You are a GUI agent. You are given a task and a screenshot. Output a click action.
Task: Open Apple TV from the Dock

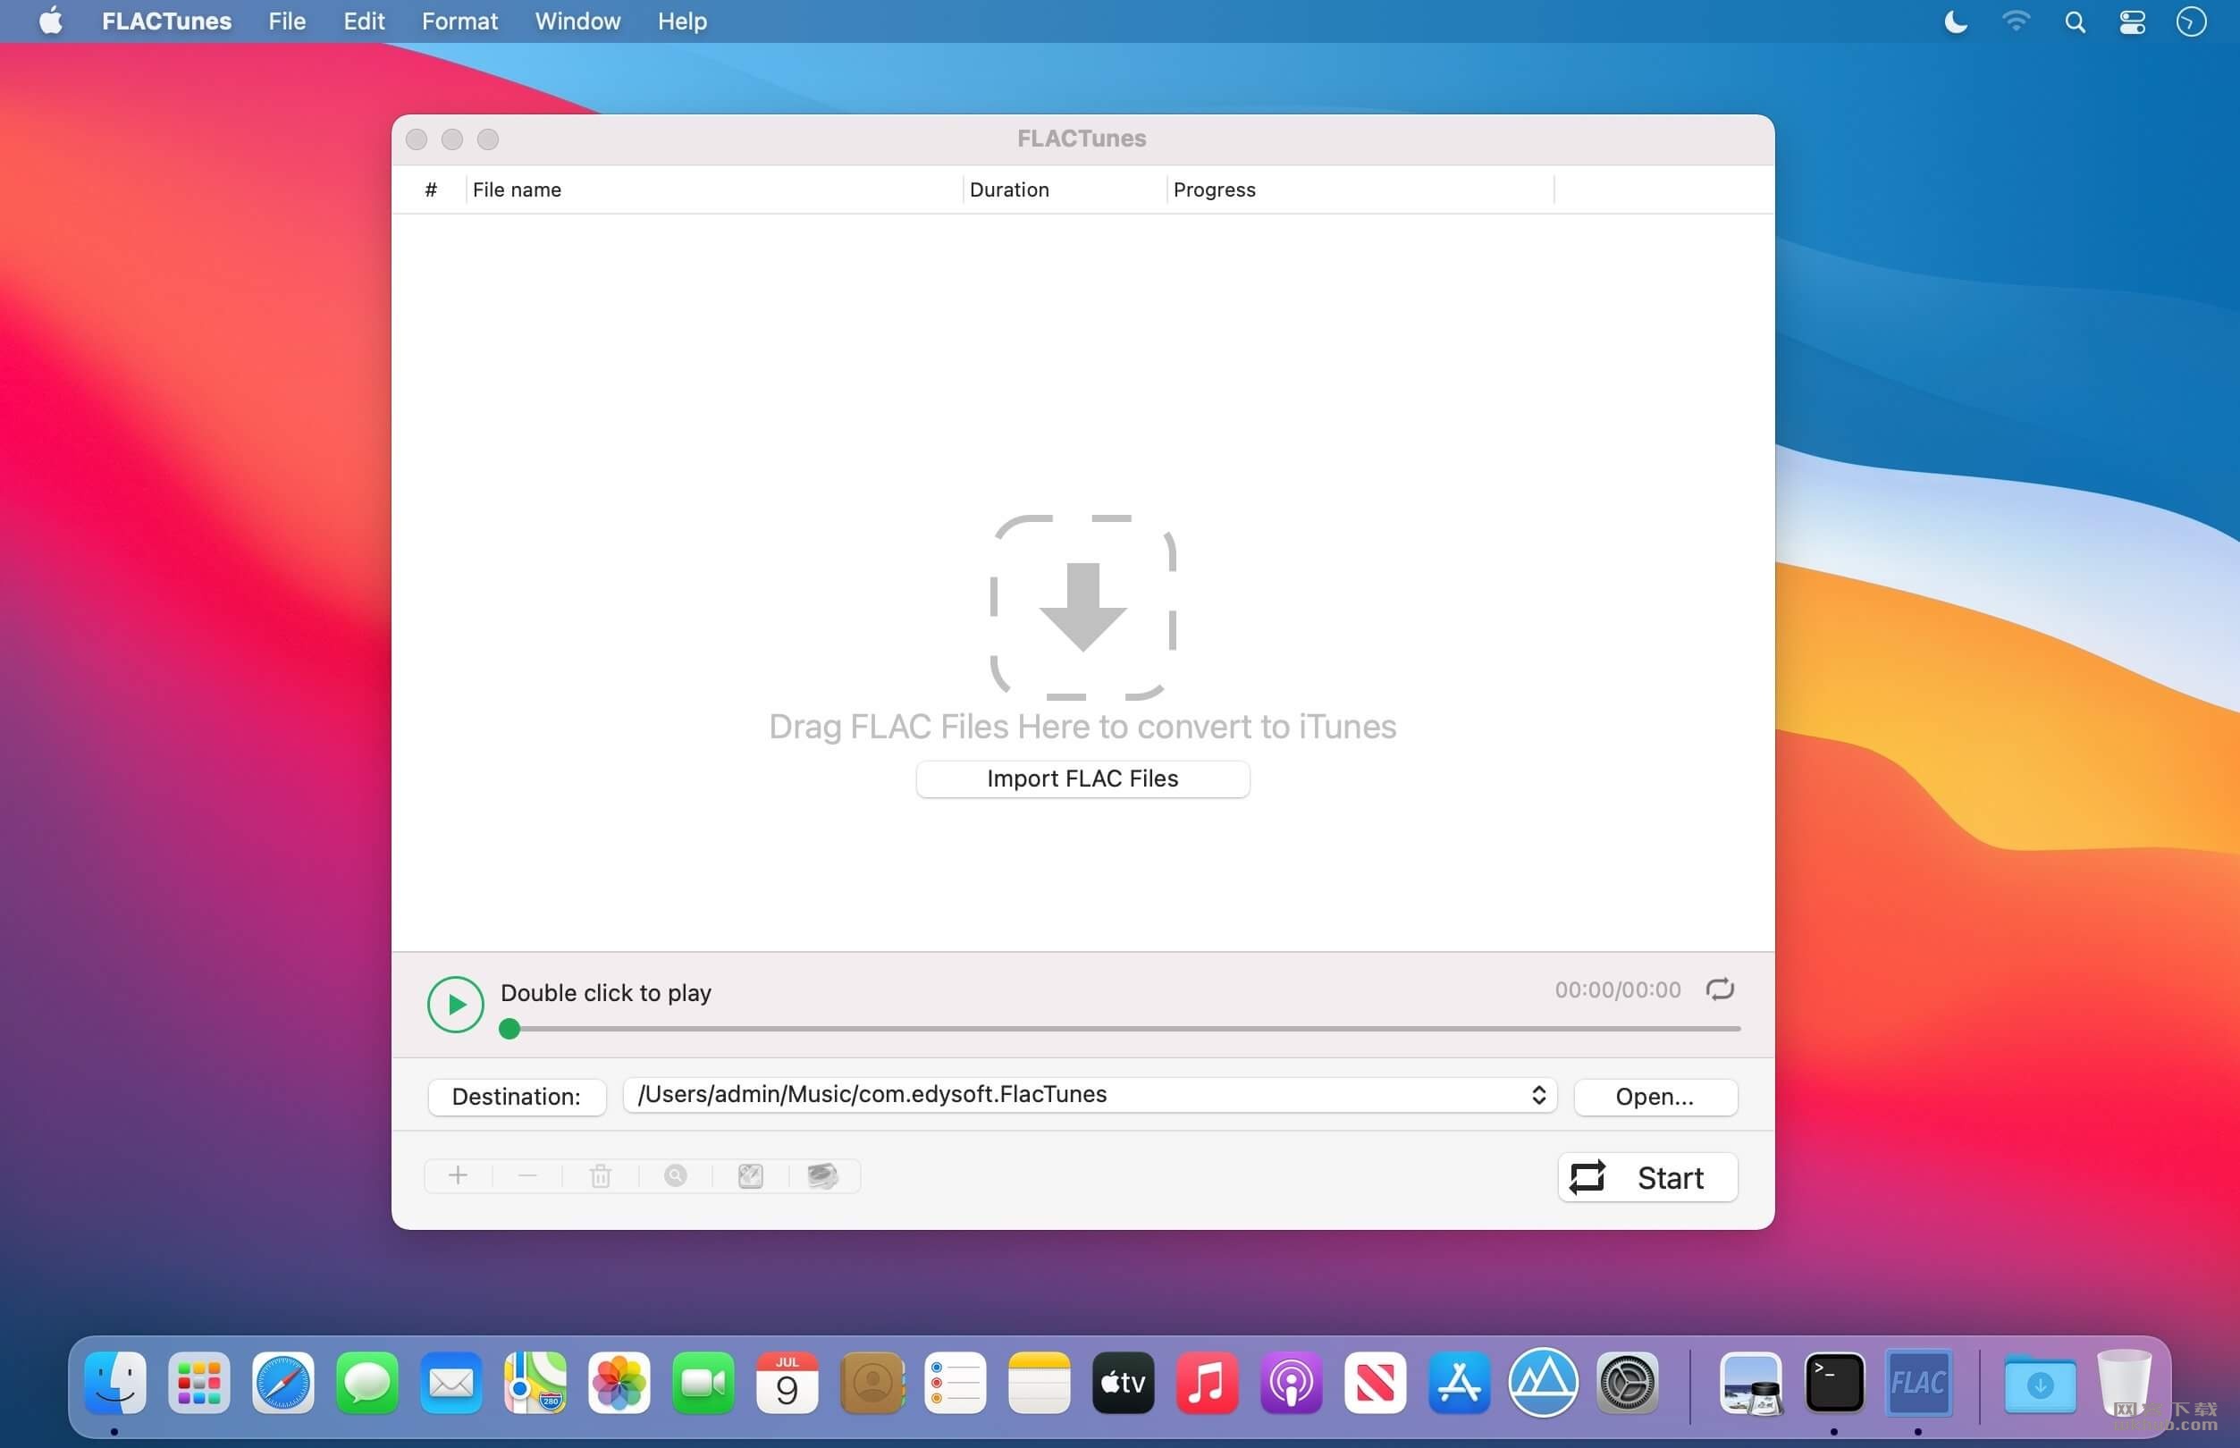[x=1124, y=1382]
